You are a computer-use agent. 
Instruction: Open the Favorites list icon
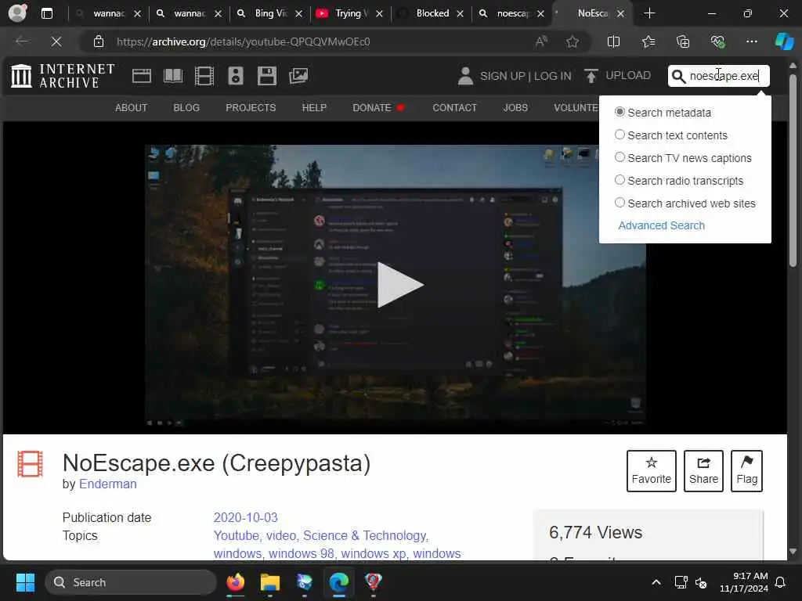point(648,41)
